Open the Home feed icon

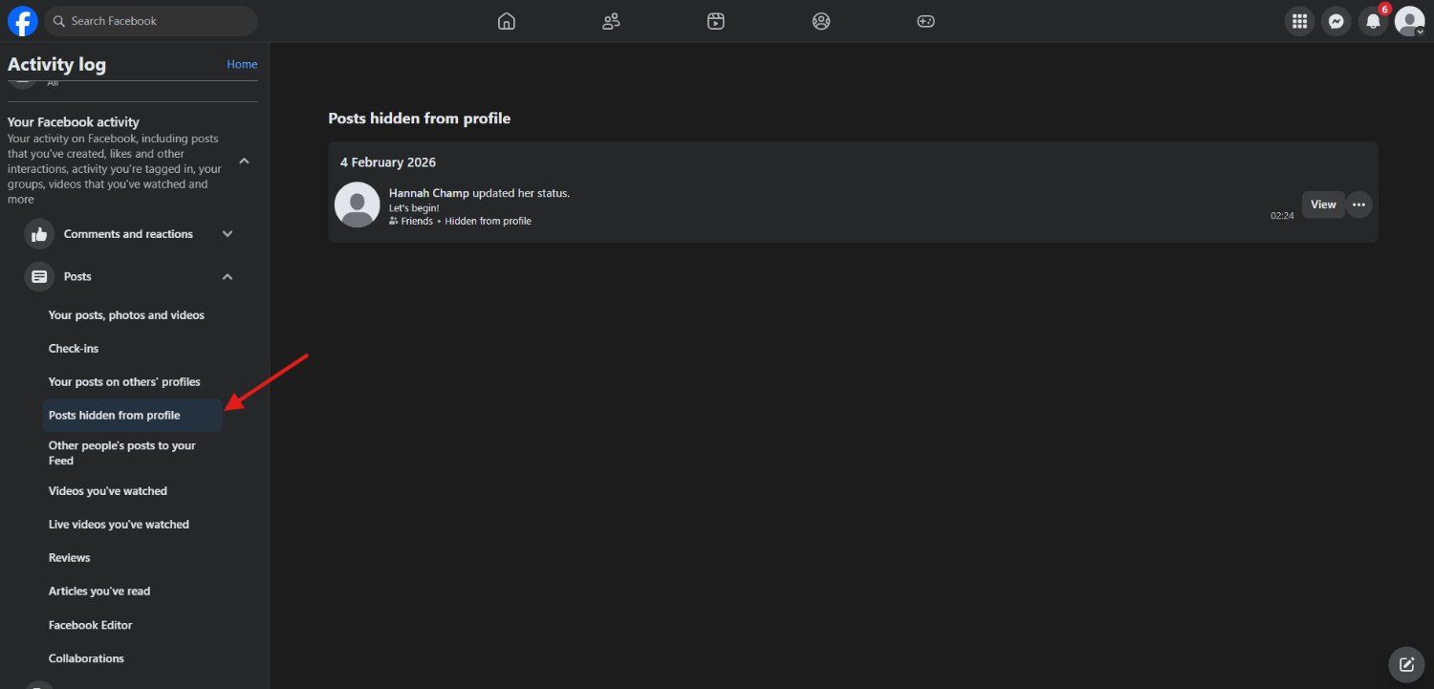coord(506,20)
